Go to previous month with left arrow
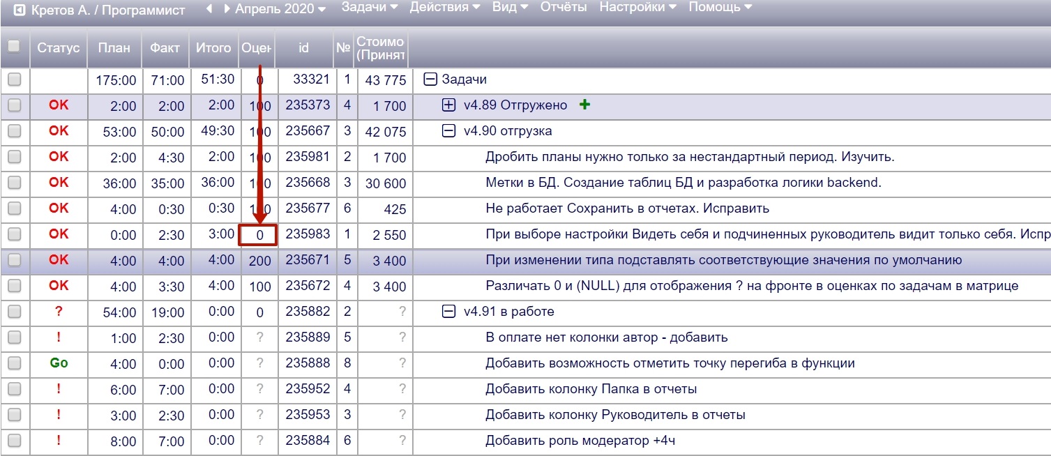1051x456 pixels. click(x=209, y=10)
